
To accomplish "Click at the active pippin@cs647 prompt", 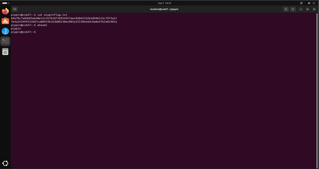I will point(37,32).
